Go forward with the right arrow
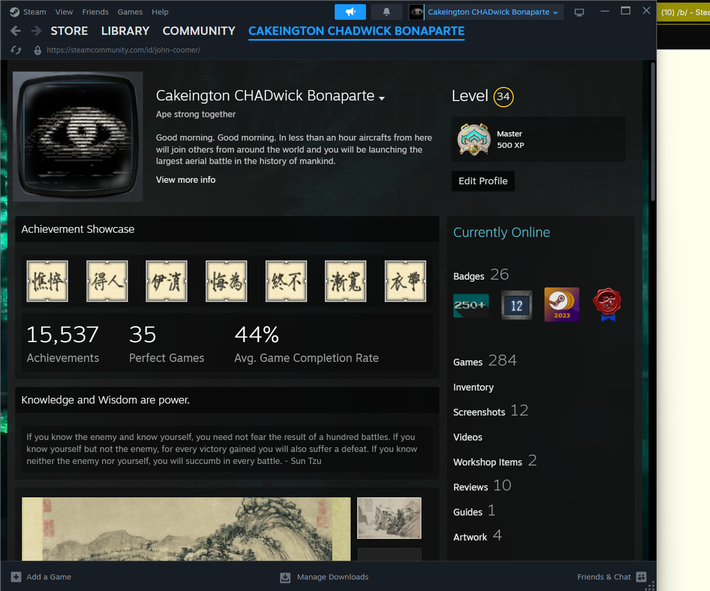 click(36, 31)
